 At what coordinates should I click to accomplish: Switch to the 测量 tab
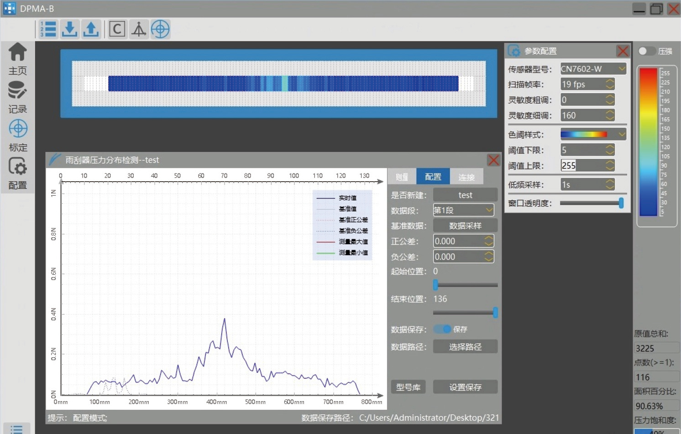402,177
